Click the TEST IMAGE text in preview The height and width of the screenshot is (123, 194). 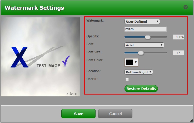click(x=48, y=66)
